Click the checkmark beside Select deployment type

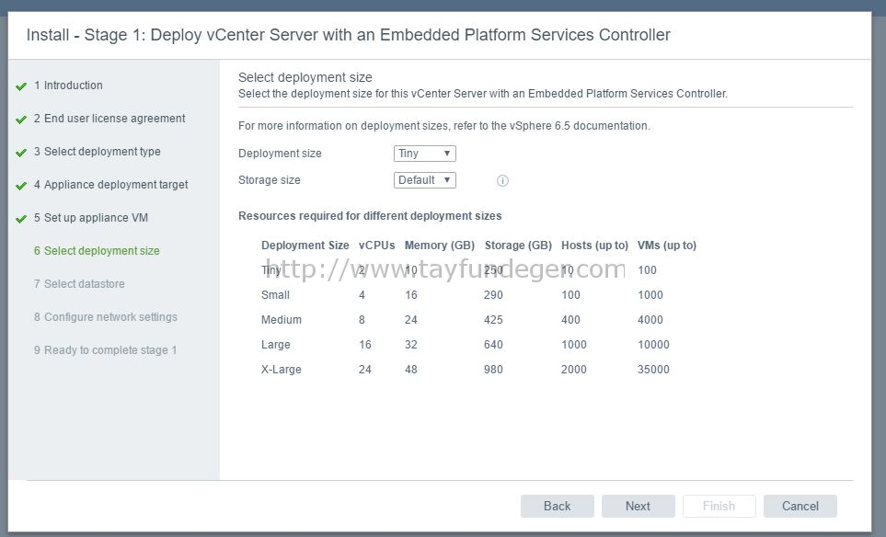(21, 153)
